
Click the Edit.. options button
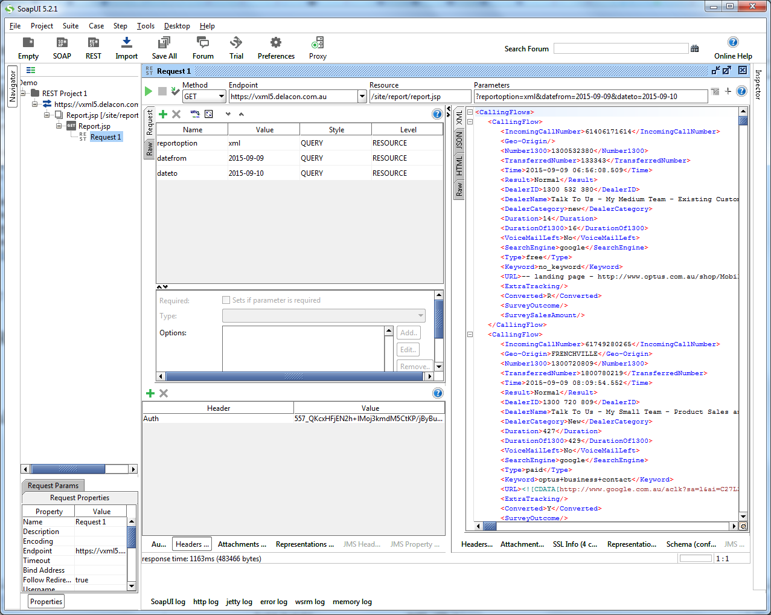click(x=408, y=350)
